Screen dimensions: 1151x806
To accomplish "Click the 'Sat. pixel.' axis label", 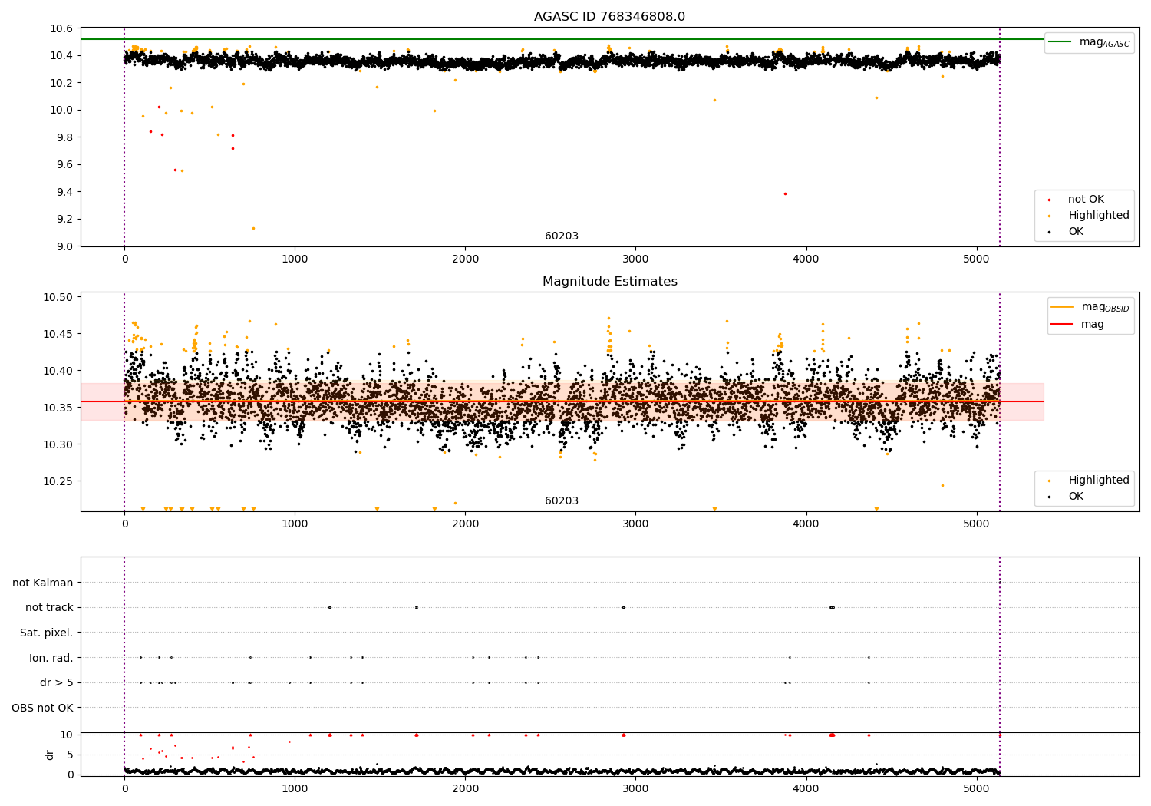I will pos(46,633).
